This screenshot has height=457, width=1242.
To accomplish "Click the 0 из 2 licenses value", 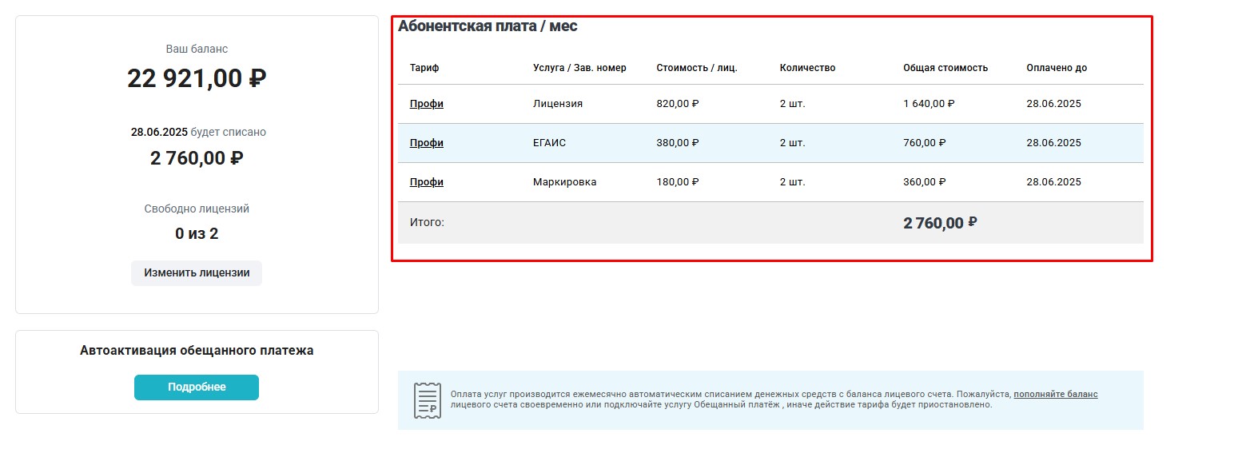I will [197, 234].
